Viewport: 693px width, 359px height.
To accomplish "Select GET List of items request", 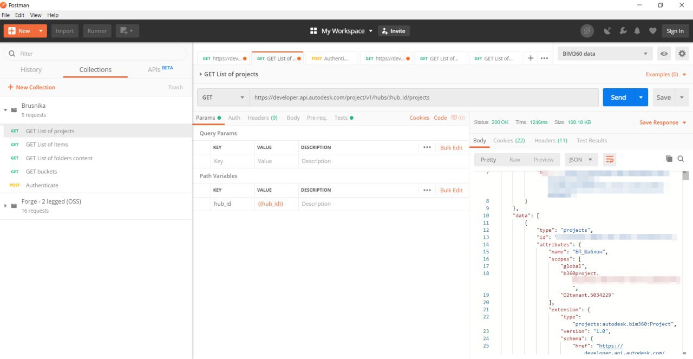I will [47, 145].
